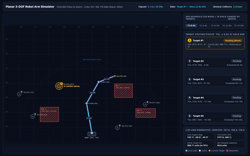The height and width of the screenshot is (156, 250).
Task: Click the Pending badge on Target #2
Action: click(237, 61)
